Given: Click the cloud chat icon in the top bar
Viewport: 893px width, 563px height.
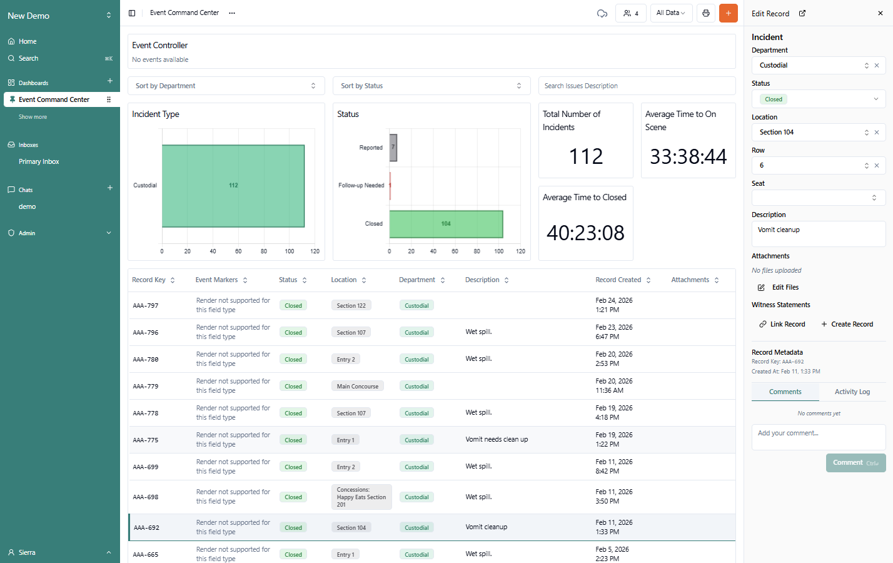Looking at the screenshot, I should click(x=602, y=13).
